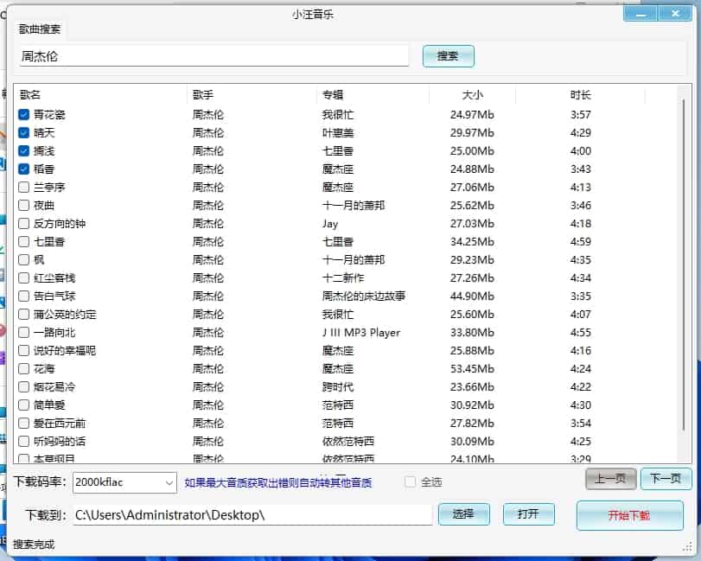
Task: Click the 搜索完成 status bar text
Action: point(34,545)
